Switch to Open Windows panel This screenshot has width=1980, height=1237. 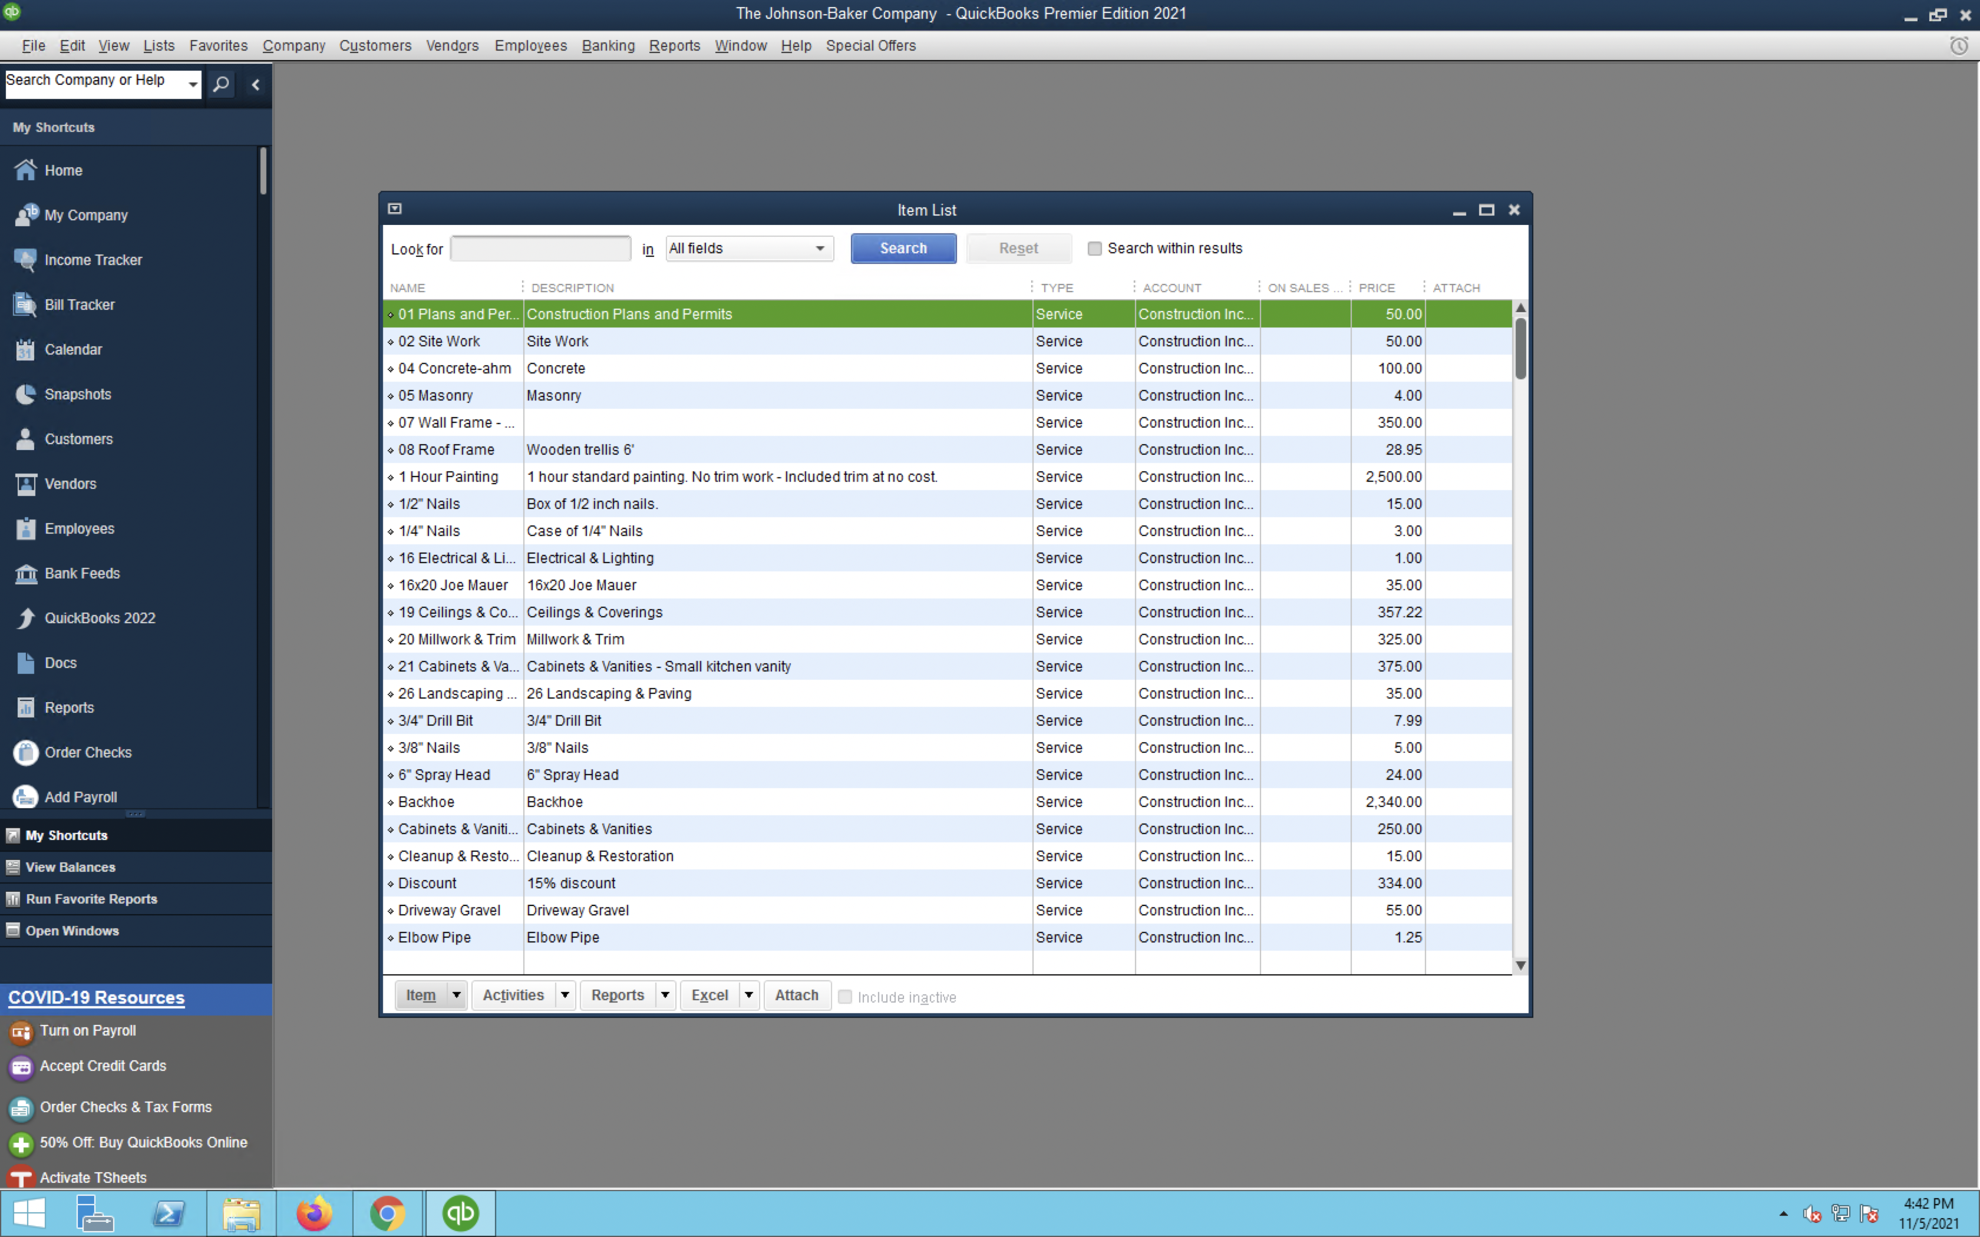pyautogui.click(x=136, y=931)
